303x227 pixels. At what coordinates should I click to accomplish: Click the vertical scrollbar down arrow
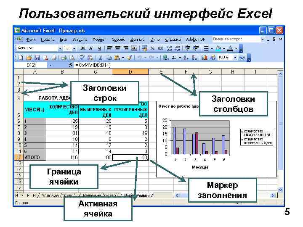click(x=280, y=190)
